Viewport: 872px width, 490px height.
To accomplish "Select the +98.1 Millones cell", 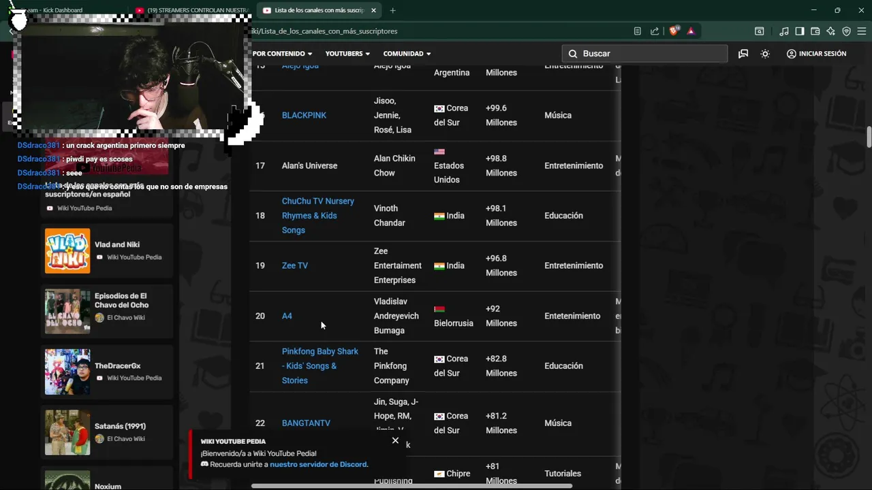I will (x=501, y=216).
